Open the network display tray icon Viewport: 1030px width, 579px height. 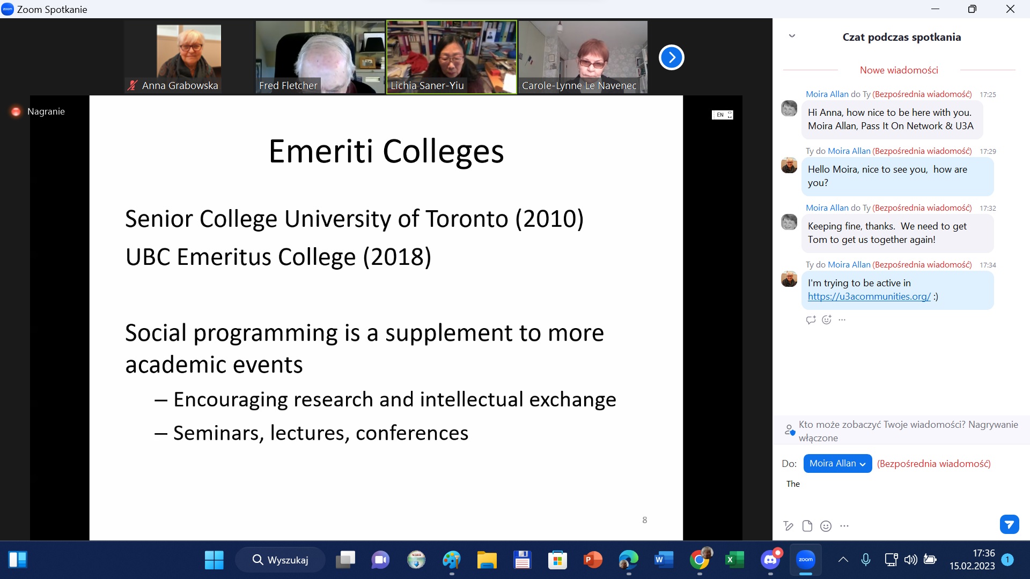[891, 560]
